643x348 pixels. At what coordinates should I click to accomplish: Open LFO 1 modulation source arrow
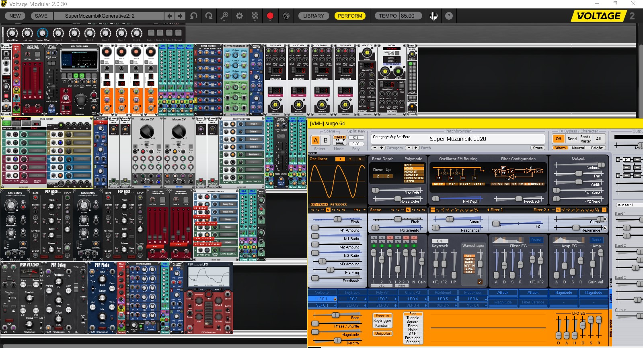point(335,299)
